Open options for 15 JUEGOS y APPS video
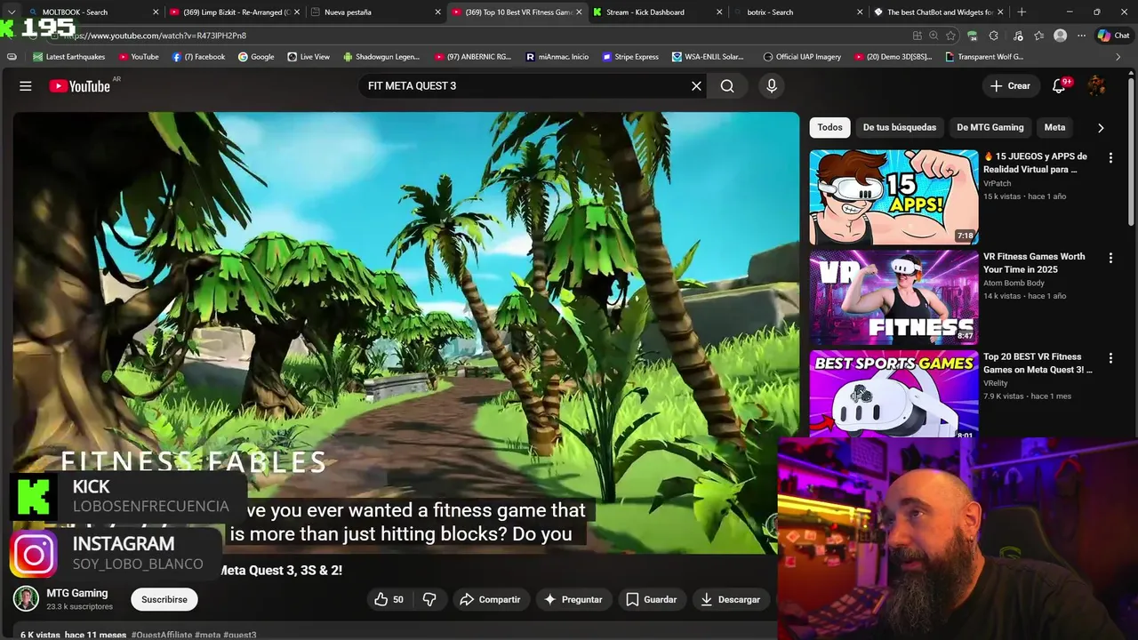 1110,157
